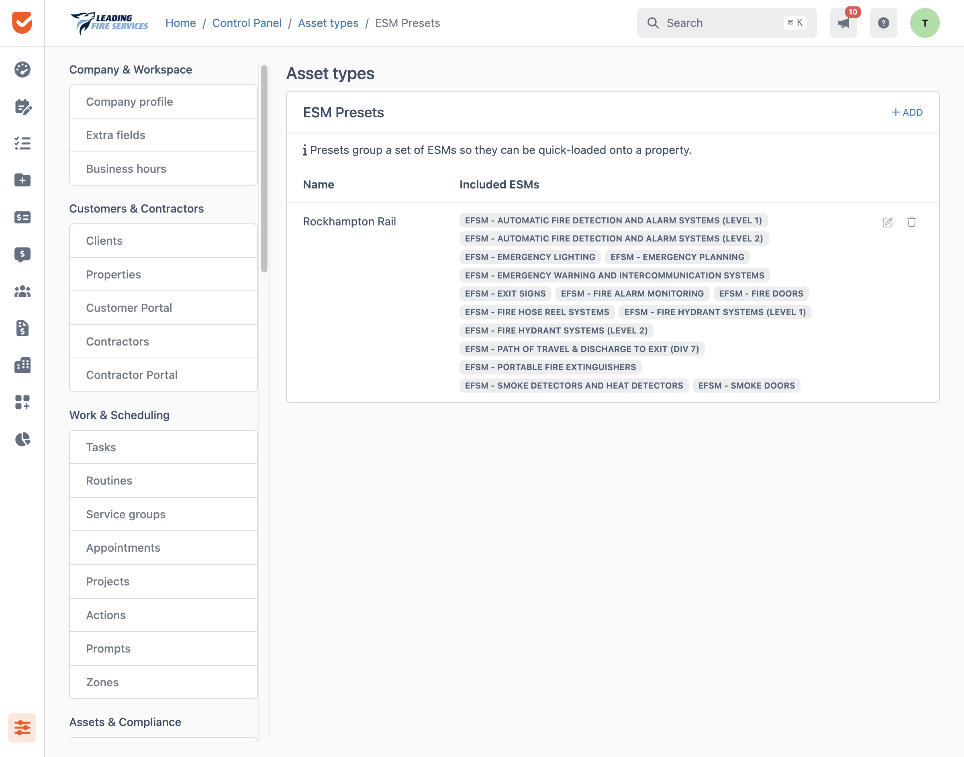This screenshot has height=757, width=964.
Task: Open the grid plus apps icon in sidebar
Action: click(22, 402)
